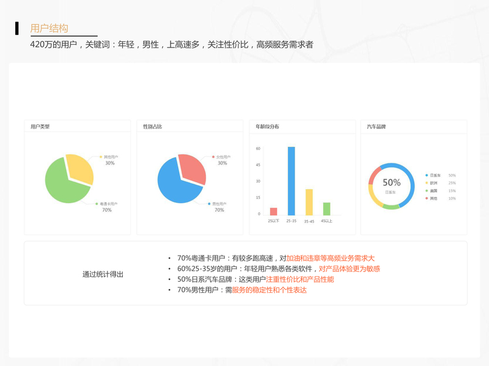The width and height of the screenshot is (489, 366).
Task: Select the blue 男性用户 pie slice
Action: coord(175,187)
